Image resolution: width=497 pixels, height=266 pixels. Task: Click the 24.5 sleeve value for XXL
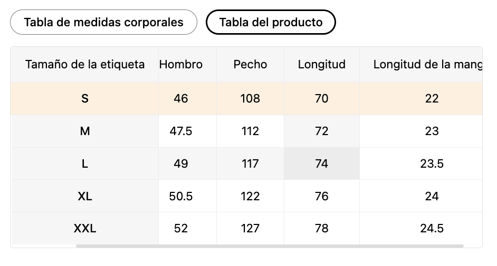click(432, 228)
